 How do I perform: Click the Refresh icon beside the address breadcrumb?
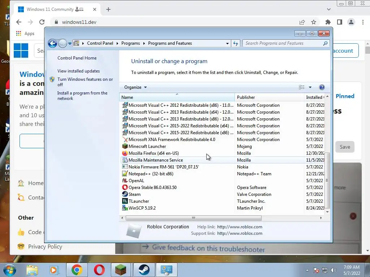pyautogui.click(x=236, y=43)
